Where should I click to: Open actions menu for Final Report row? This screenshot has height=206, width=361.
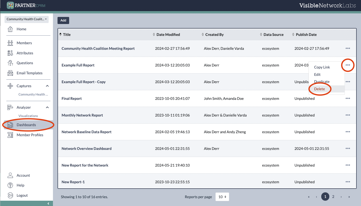(348, 99)
